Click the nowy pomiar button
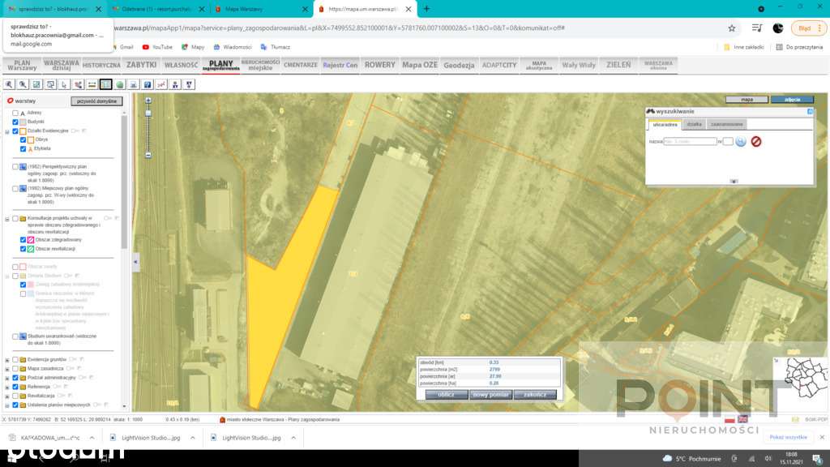 (x=490, y=395)
